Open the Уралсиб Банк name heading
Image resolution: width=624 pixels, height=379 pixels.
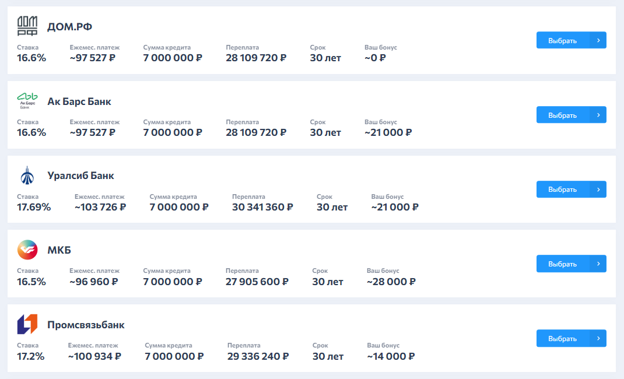tap(80, 176)
